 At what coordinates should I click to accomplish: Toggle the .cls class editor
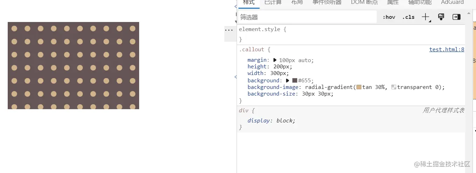click(408, 17)
